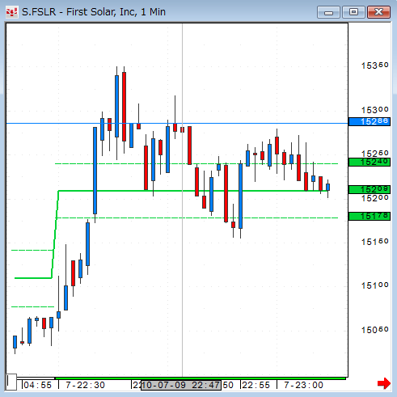Viewport: 397px width, 397px height.
Task: Click the 22:47 cursor time label
Action: click(x=181, y=385)
